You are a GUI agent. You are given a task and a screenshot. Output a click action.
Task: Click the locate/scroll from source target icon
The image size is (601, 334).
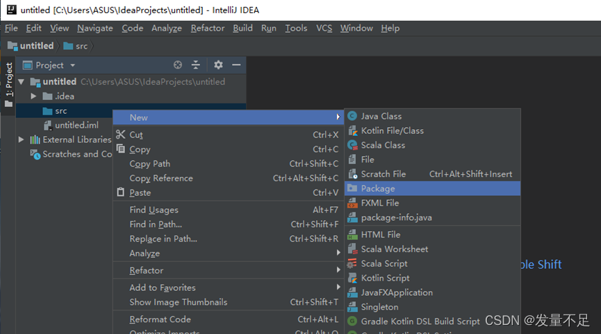(177, 65)
